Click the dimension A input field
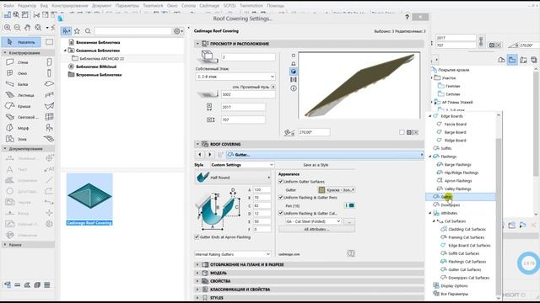Screen dimensions: 540x303 pos(262,189)
